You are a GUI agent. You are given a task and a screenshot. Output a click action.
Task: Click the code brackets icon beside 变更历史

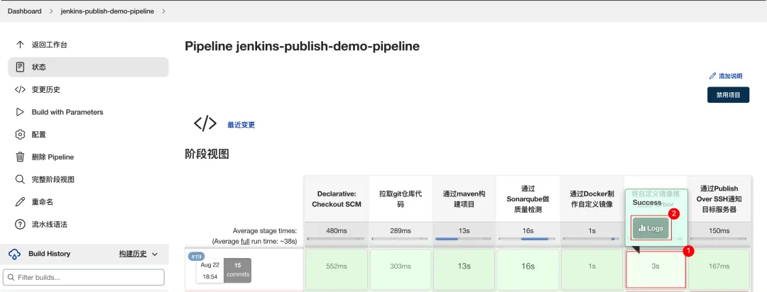pos(20,89)
